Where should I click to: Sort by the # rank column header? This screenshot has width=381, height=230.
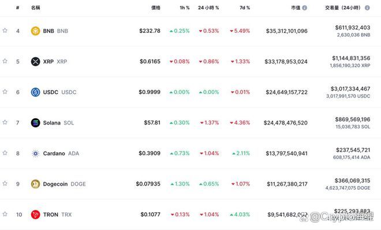coord(17,7)
